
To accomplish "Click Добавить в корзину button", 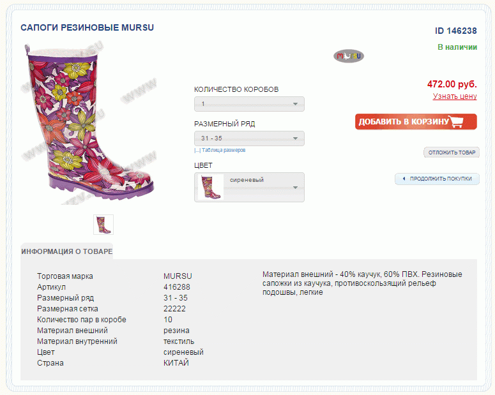I will coord(416,121).
